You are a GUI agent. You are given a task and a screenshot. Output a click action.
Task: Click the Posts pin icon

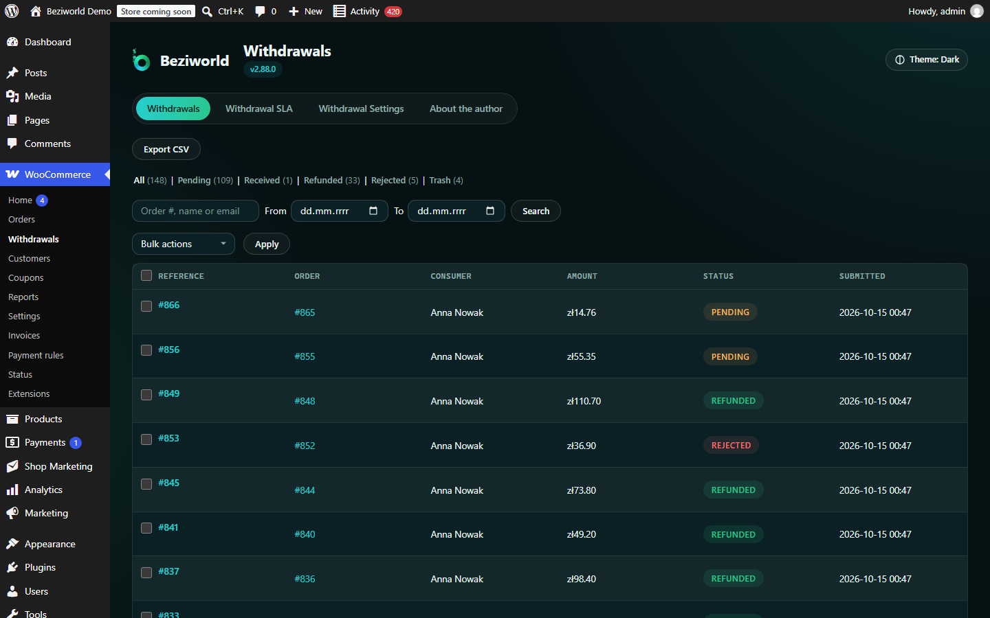[12, 73]
